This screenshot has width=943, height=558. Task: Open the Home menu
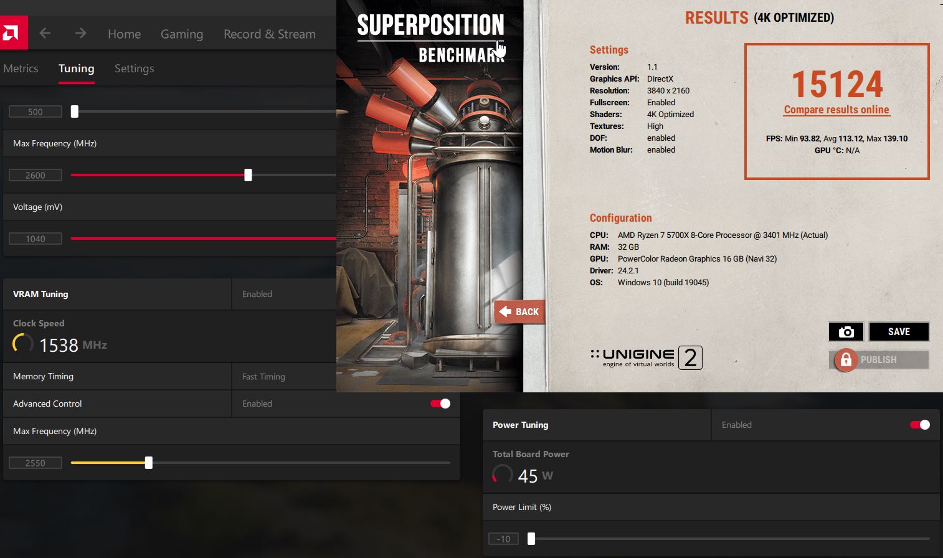(x=124, y=34)
